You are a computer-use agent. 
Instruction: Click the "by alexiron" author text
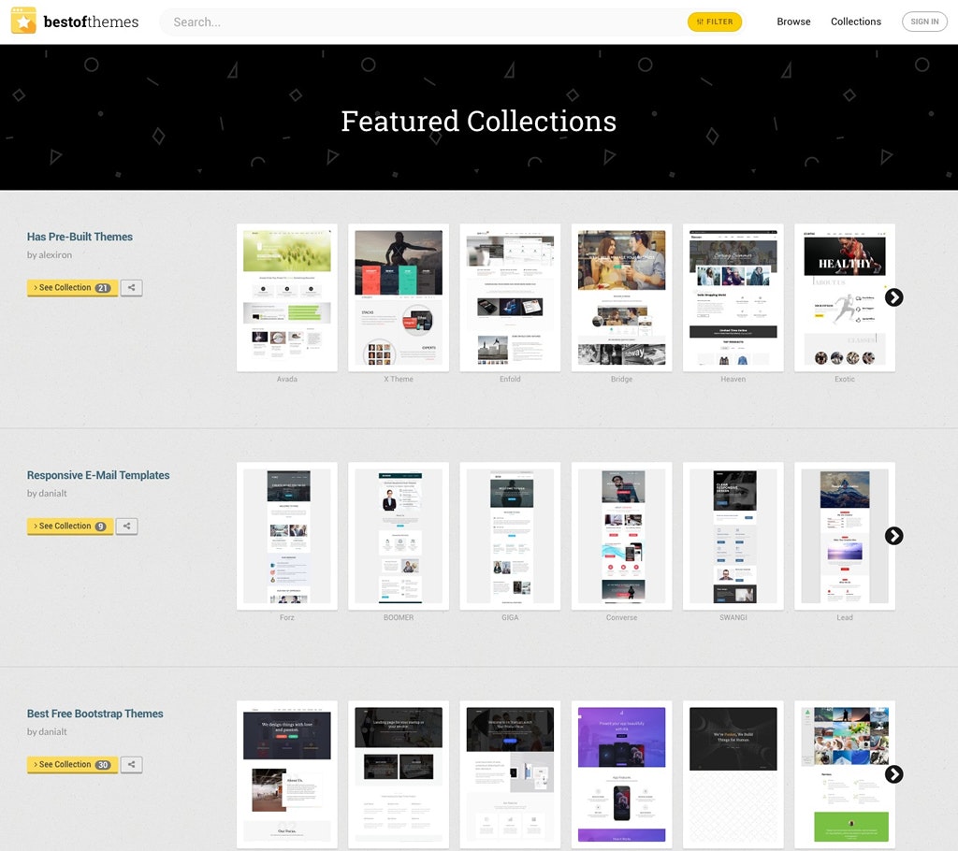coord(50,254)
